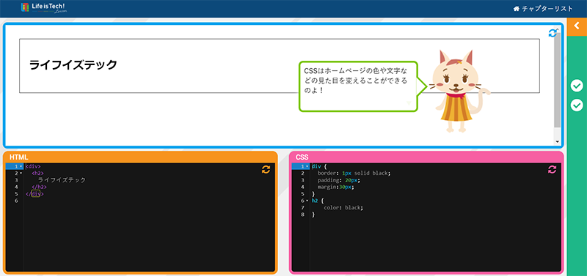Viewport: 587px width, 276px height.
Task: Click the speech bubble text about CSS
Action: (x=356, y=81)
